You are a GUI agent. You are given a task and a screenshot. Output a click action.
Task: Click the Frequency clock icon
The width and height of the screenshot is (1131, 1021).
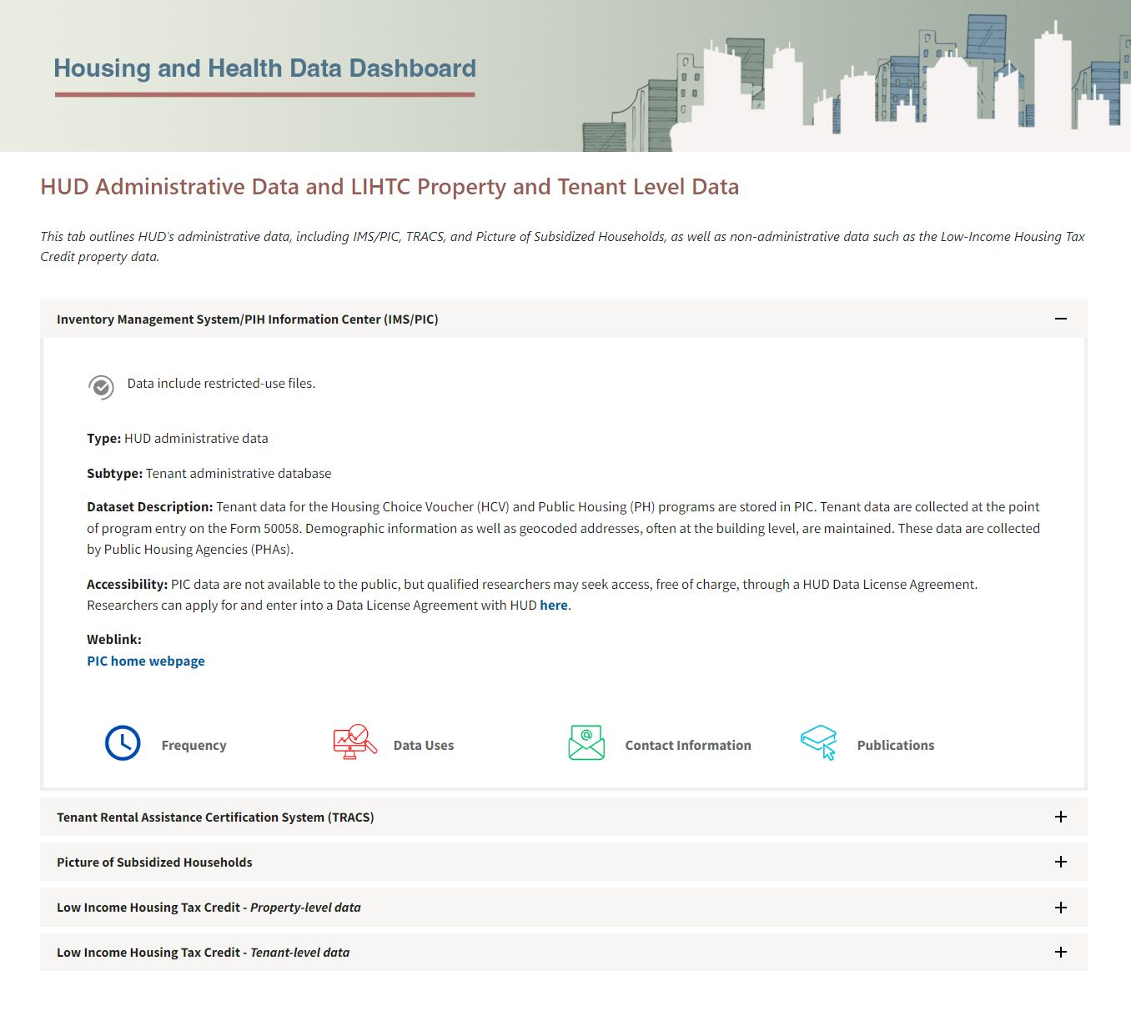tap(123, 743)
